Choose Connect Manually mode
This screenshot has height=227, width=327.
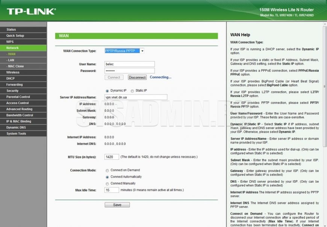coord(107,183)
